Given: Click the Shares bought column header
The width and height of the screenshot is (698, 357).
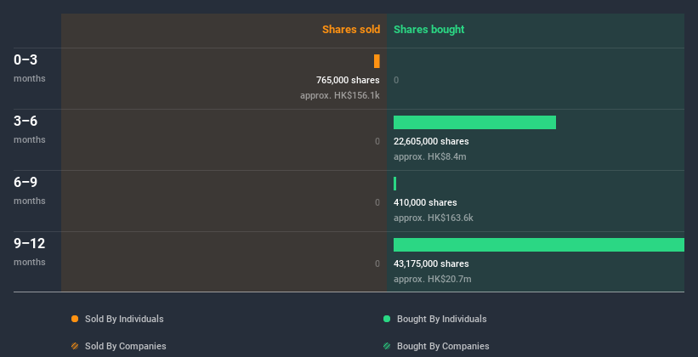Looking at the screenshot, I should 429,30.
